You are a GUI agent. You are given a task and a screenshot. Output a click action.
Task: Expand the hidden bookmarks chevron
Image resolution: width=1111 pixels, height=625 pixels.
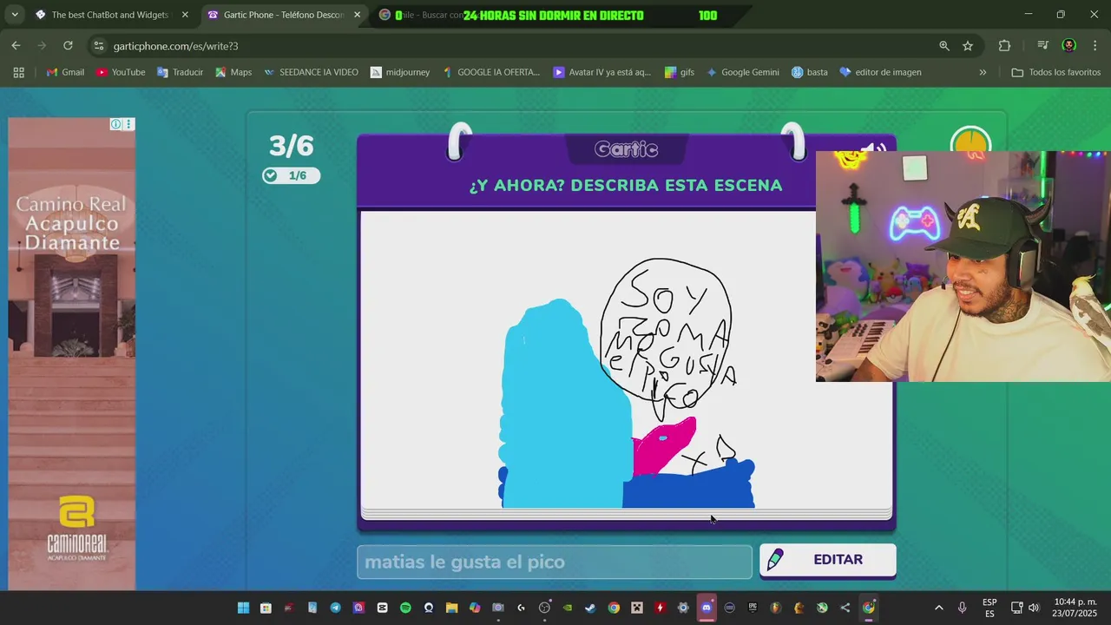(983, 72)
